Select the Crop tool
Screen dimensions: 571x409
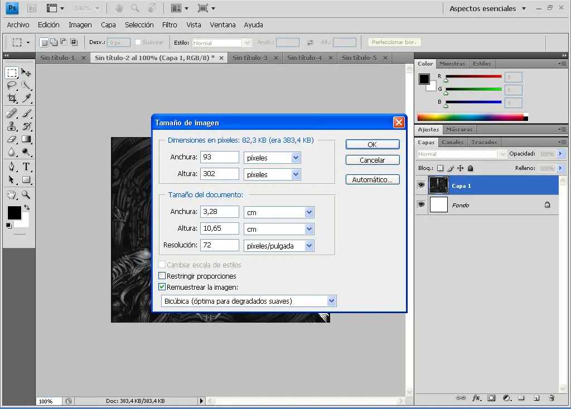(x=12, y=98)
